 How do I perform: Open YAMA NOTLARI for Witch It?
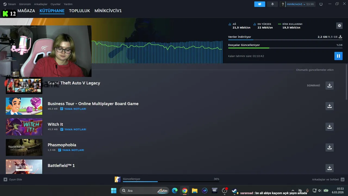pos(73,130)
